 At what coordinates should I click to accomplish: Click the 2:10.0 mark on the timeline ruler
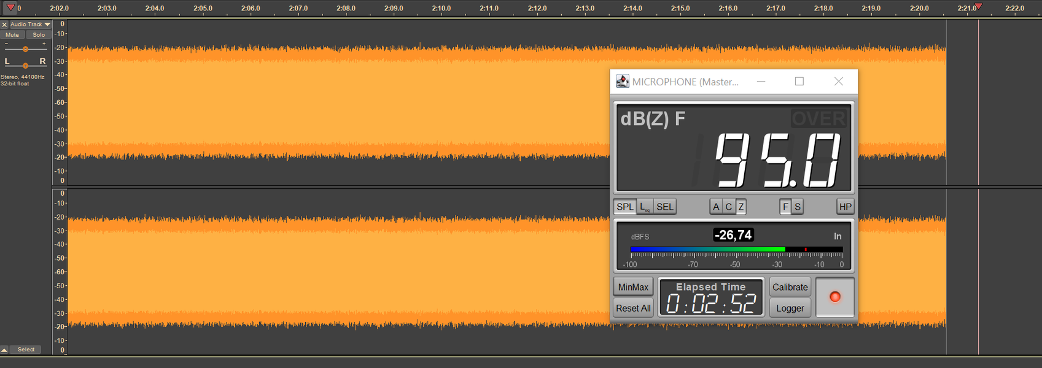click(441, 9)
